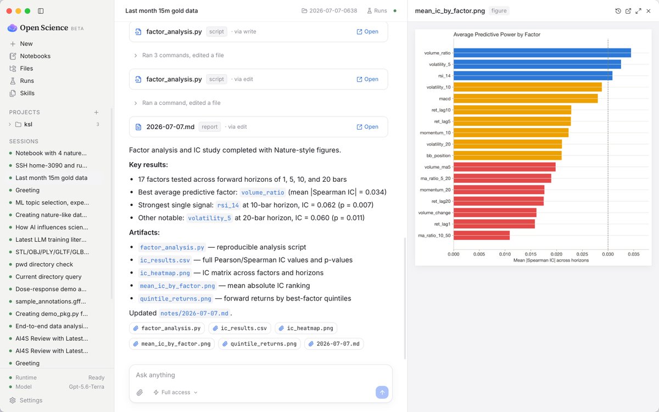Click mean_ic_by_factor.png attachment chip
Viewport: 659px width, 412px height.
coord(171,344)
